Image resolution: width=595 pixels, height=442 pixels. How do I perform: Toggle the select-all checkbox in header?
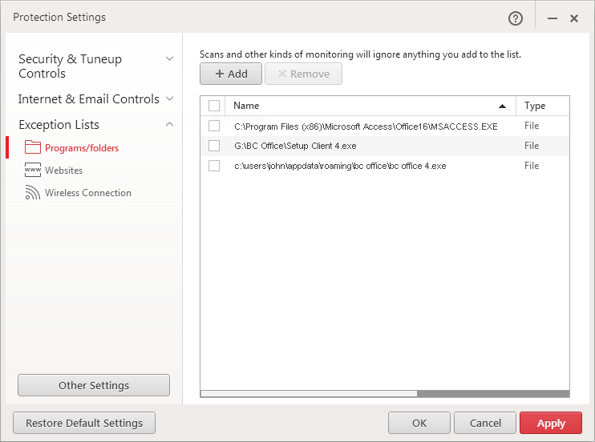pyautogui.click(x=214, y=106)
